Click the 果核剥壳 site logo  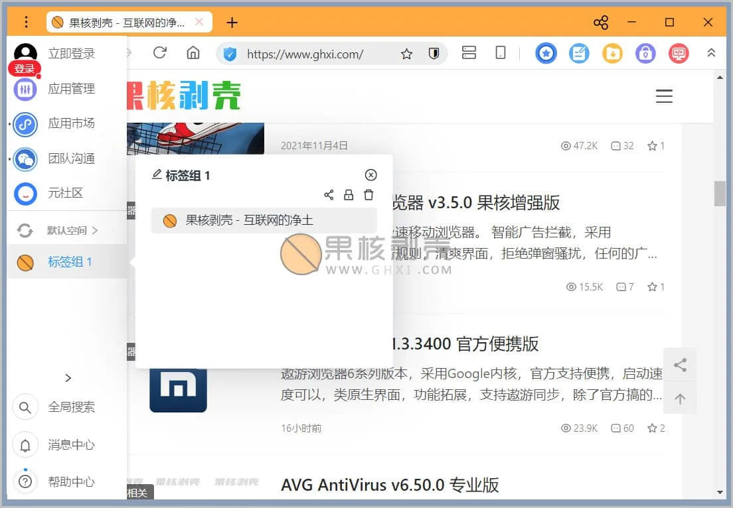184,95
